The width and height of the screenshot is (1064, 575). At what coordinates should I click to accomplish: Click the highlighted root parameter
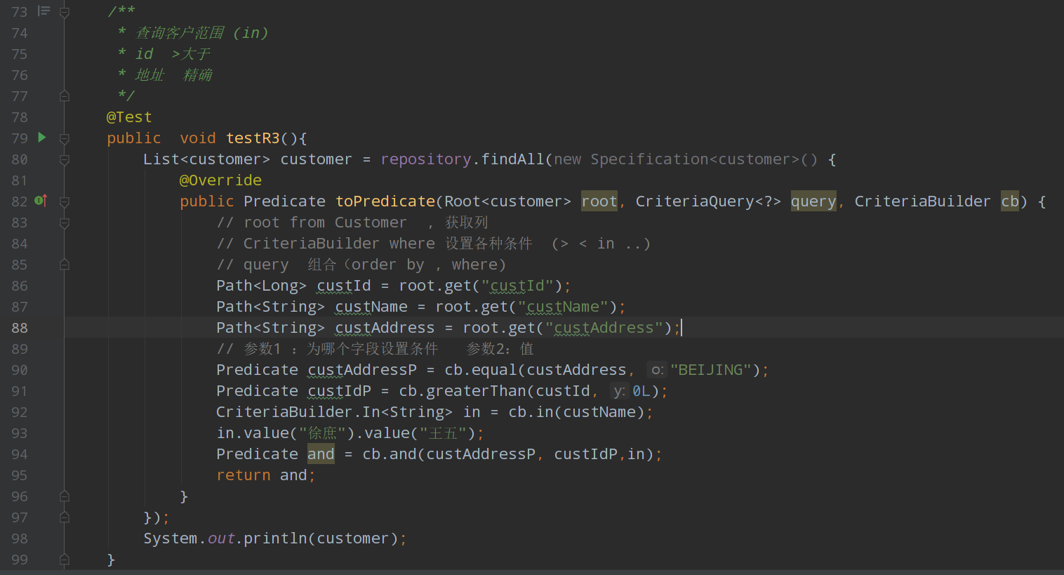[599, 201]
